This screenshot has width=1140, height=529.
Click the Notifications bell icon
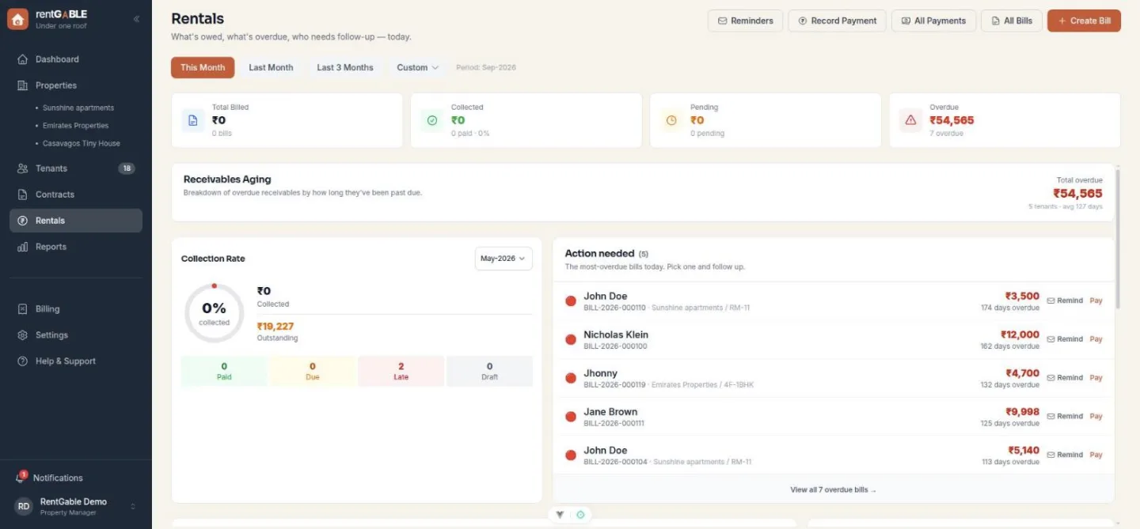pos(21,478)
